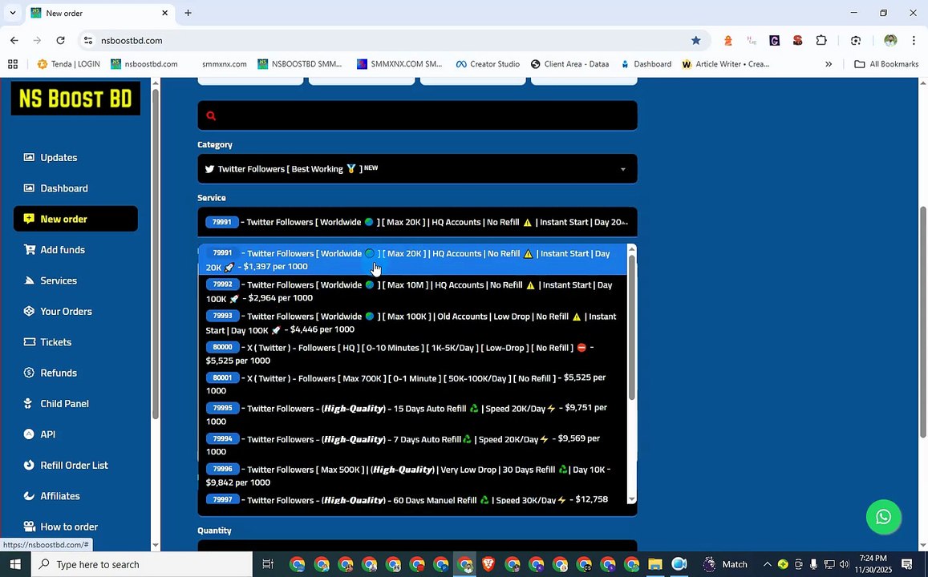Click the How to order icon
The image size is (928, 577).
point(29,527)
